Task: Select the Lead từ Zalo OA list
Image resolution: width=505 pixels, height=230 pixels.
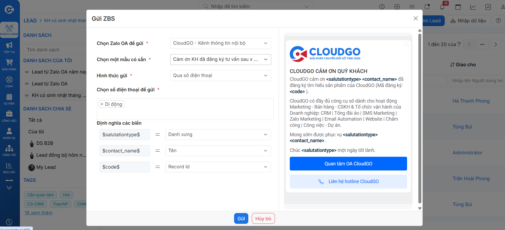Action: coord(50,84)
